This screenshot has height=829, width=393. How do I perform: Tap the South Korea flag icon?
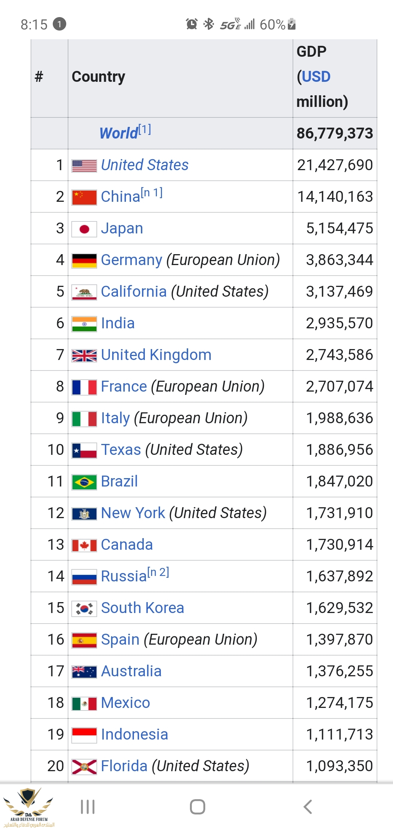coord(84,608)
